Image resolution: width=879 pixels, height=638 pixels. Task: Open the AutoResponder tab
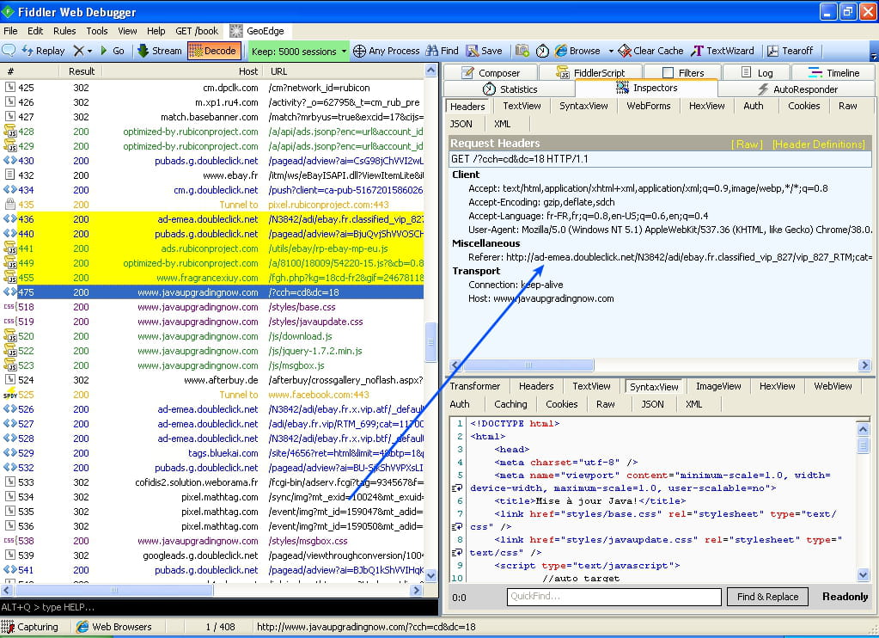pos(797,89)
